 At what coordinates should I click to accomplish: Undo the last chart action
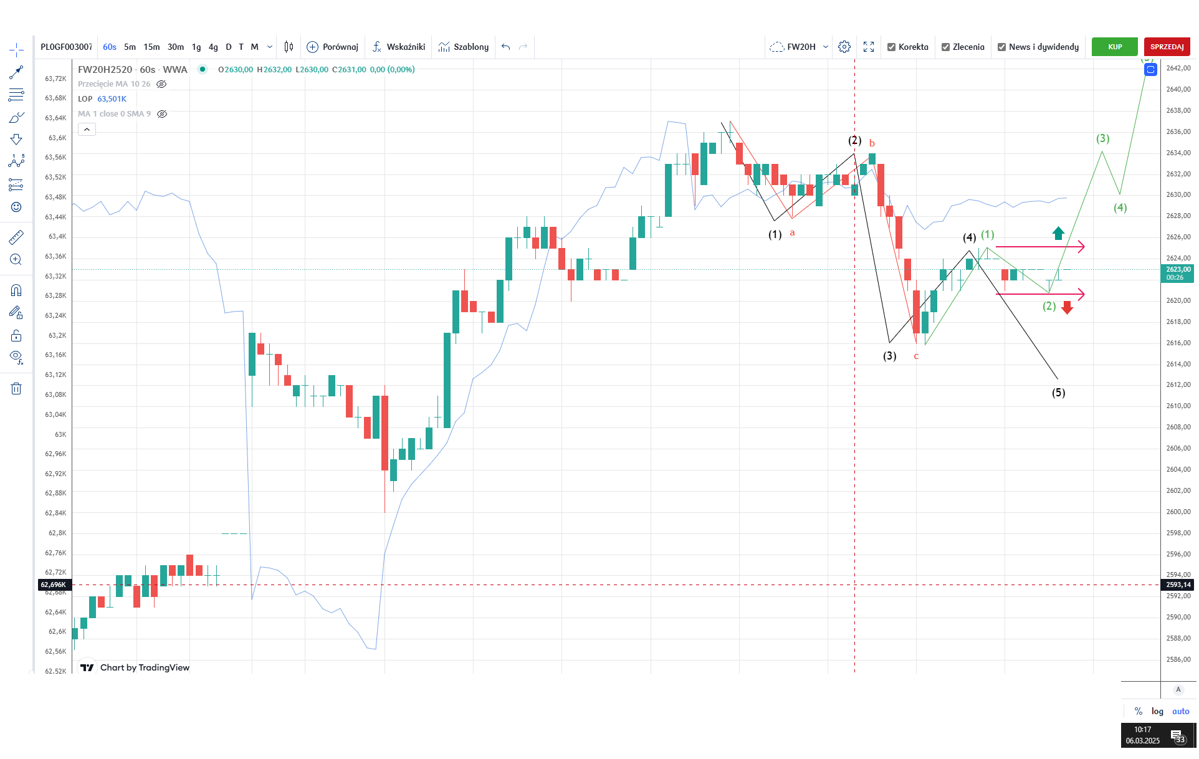pyautogui.click(x=505, y=47)
